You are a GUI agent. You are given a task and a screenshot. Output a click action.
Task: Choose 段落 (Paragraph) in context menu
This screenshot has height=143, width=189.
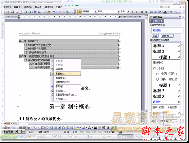coord(65,91)
